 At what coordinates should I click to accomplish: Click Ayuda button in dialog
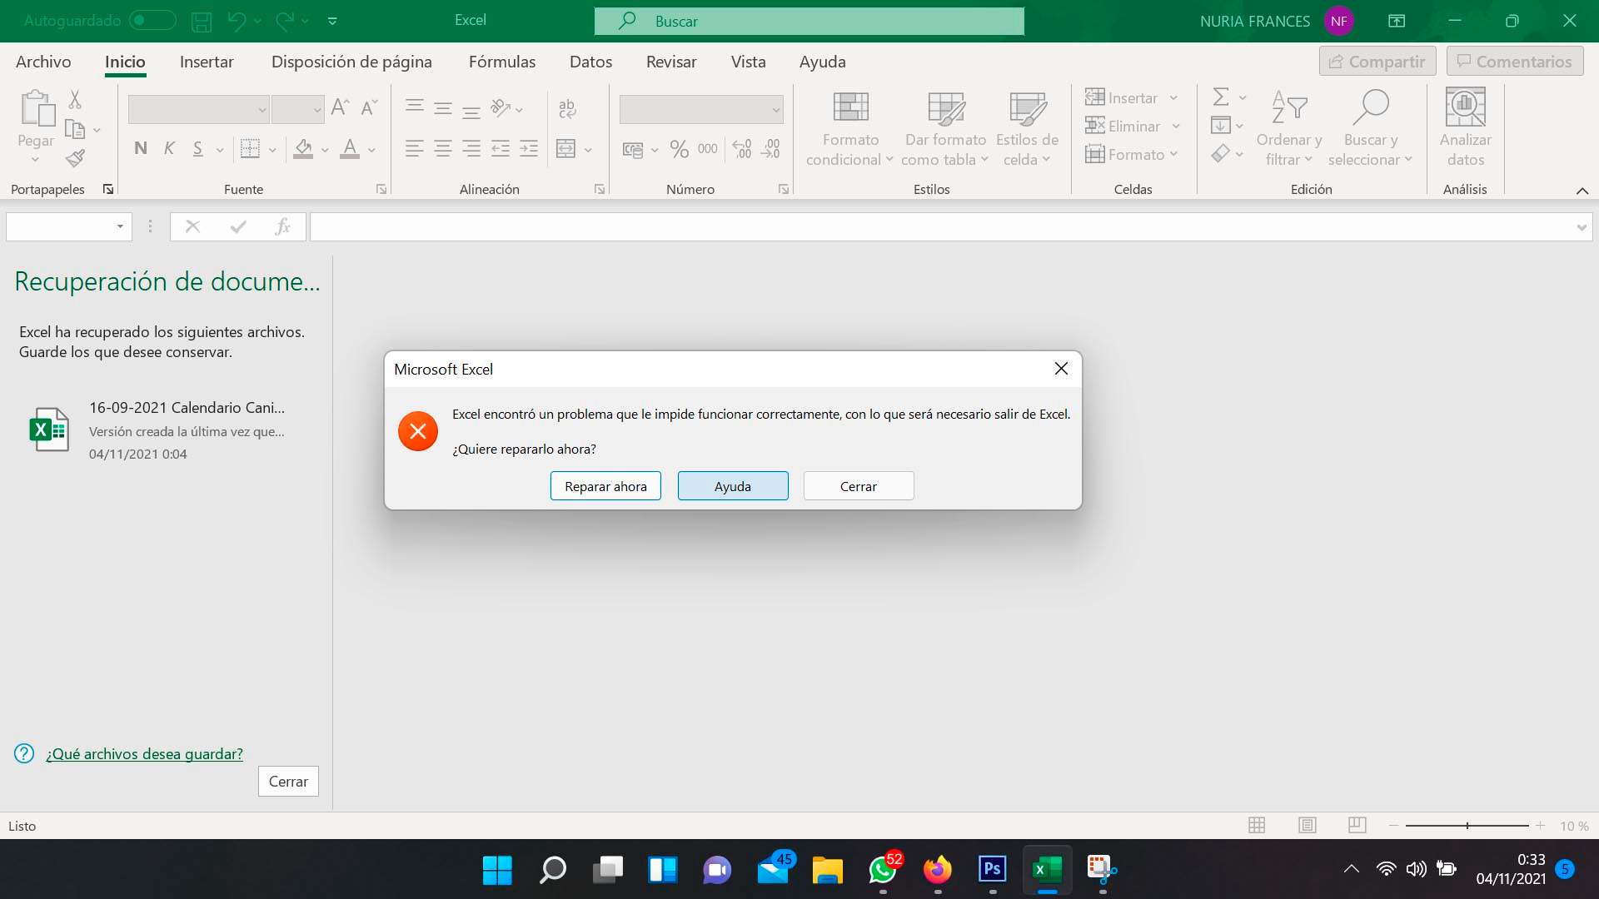click(x=733, y=486)
